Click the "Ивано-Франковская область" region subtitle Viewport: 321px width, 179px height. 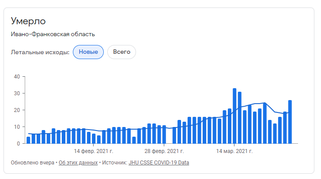(53, 34)
